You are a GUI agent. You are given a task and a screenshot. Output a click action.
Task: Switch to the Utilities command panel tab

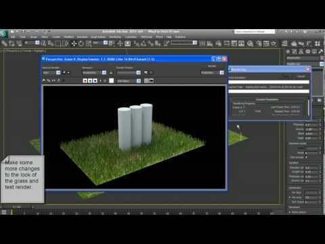tap(321, 52)
